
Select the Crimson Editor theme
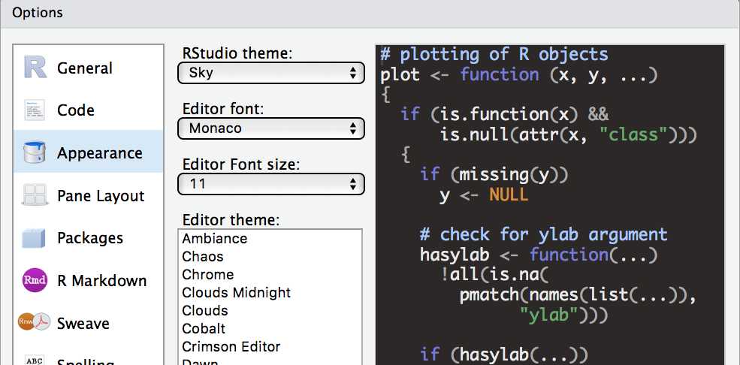point(231,347)
